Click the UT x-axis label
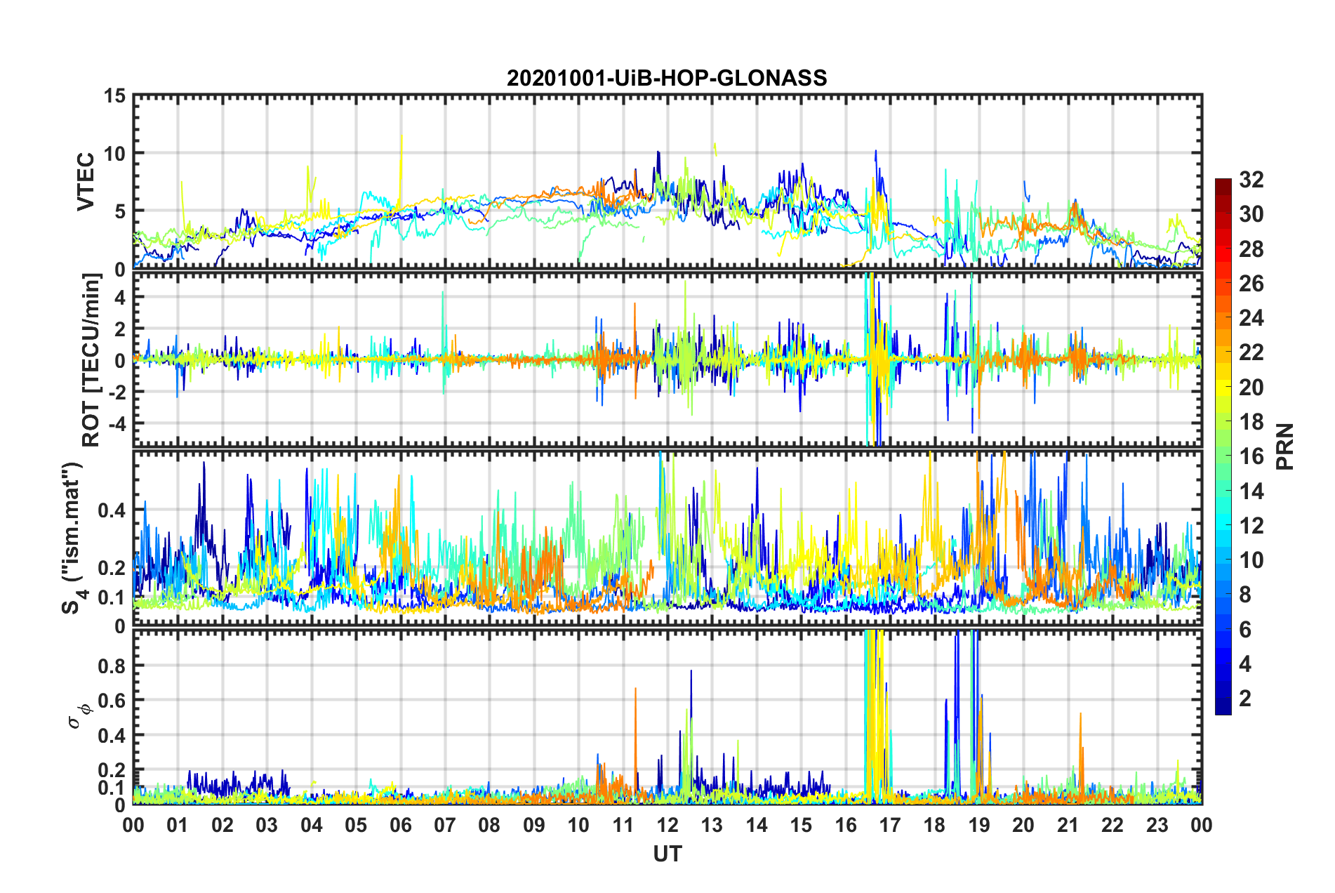The height and width of the screenshot is (893, 1335). (x=667, y=854)
